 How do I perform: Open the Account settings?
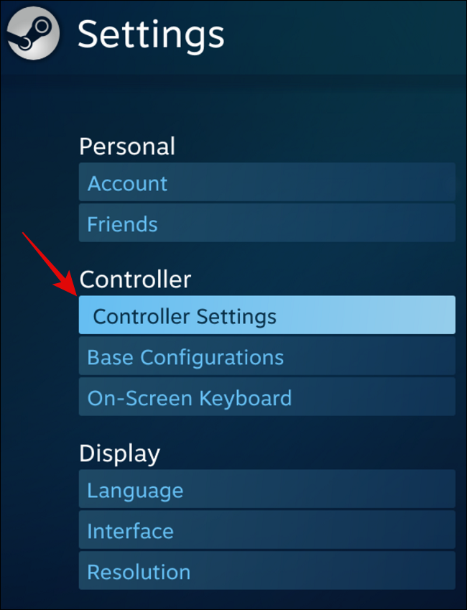pos(267,182)
